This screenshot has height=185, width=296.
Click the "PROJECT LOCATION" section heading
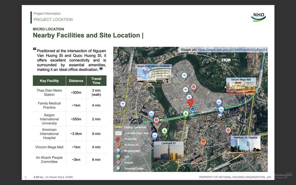click(53, 19)
